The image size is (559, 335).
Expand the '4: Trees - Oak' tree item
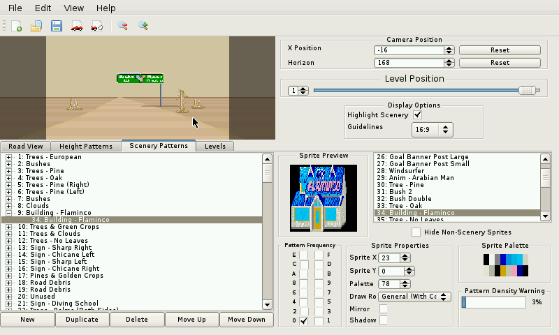point(9,178)
